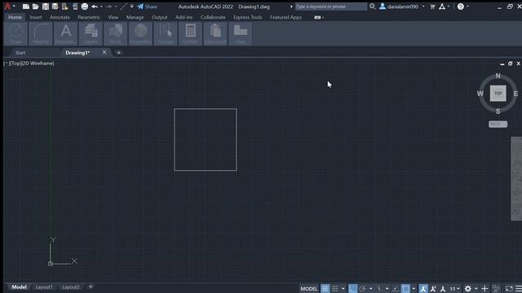The width and height of the screenshot is (522, 293).
Task: Expand the Groups ribbon panel
Action: 166,33
